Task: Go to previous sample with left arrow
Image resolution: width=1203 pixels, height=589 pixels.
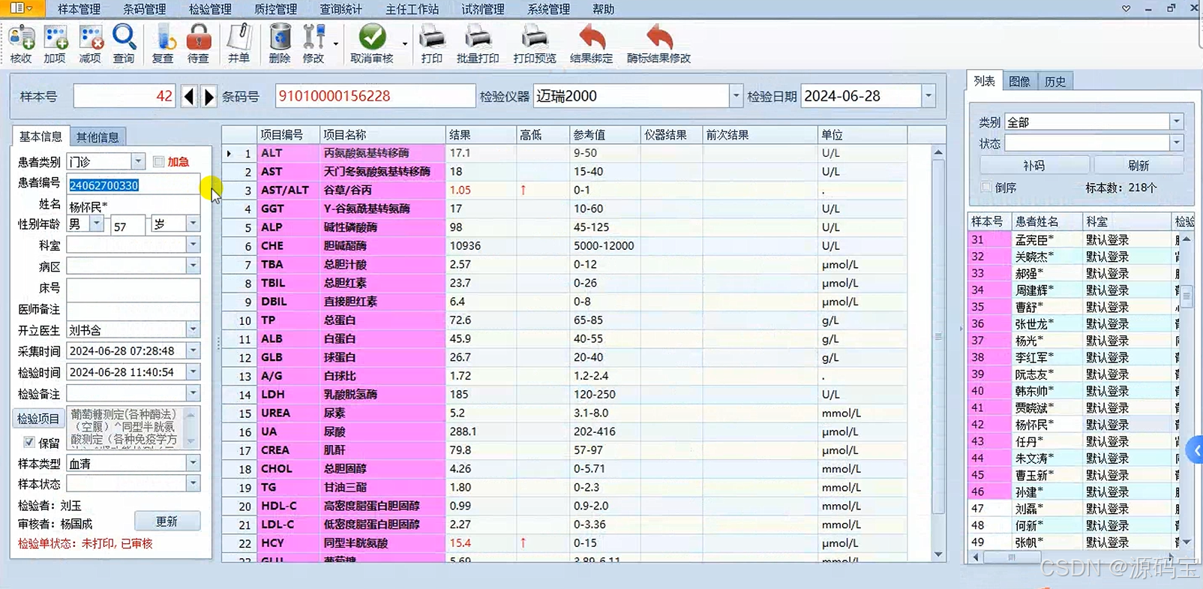Action: tap(188, 96)
